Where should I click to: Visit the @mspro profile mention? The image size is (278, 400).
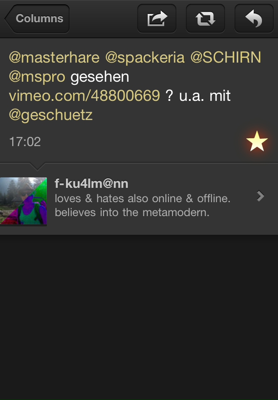(37, 77)
